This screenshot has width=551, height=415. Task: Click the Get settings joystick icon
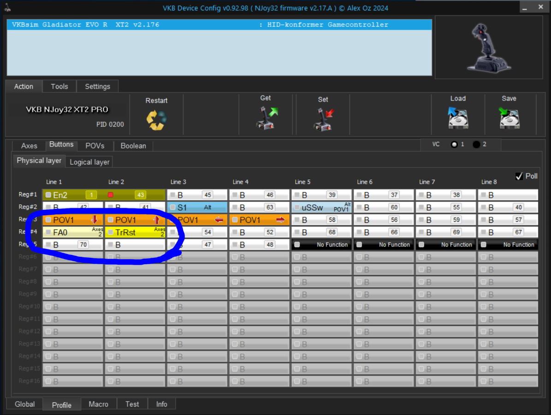coord(266,118)
